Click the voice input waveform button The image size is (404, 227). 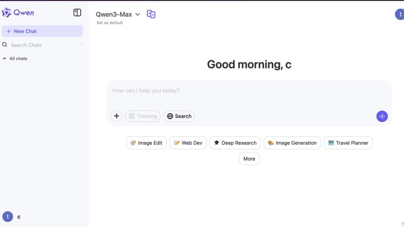(x=382, y=116)
